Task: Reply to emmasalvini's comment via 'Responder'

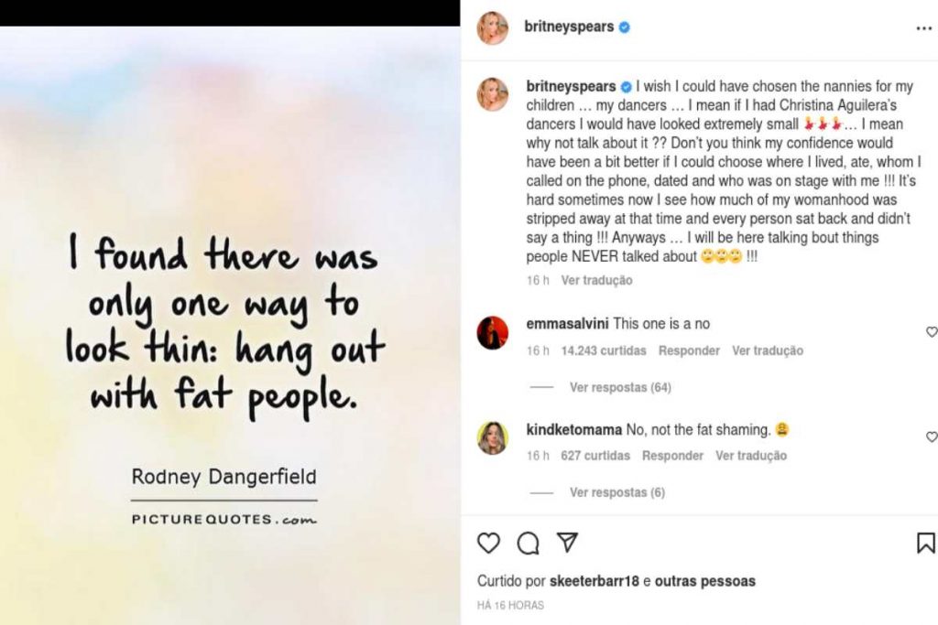Action: 689,350
